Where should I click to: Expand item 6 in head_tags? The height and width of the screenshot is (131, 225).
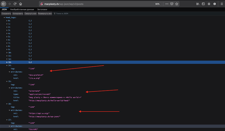(7, 40)
